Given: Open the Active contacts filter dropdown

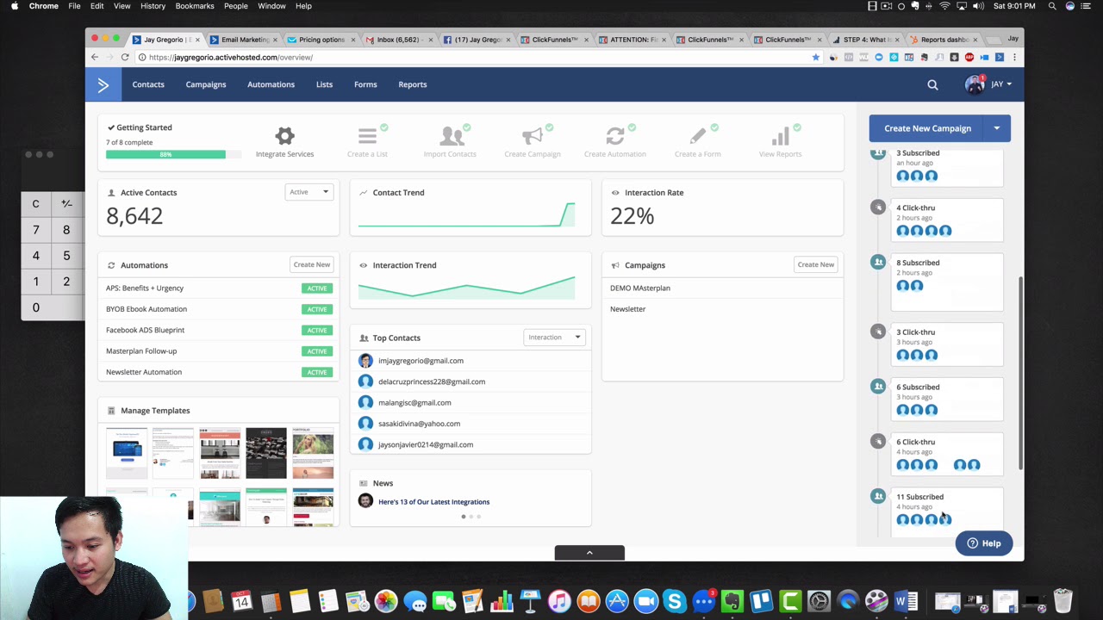Looking at the screenshot, I should tap(309, 192).
